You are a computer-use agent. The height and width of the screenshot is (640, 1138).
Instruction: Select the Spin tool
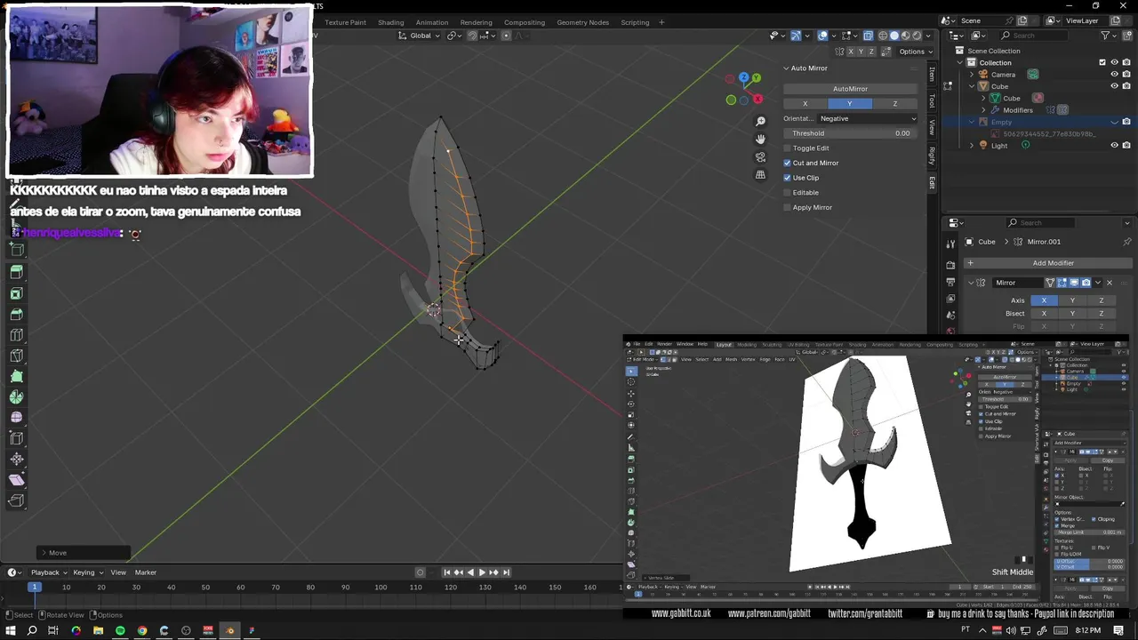16,397
